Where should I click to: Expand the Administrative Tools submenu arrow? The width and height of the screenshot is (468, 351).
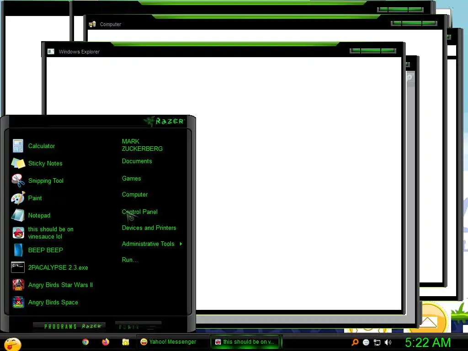181,244
